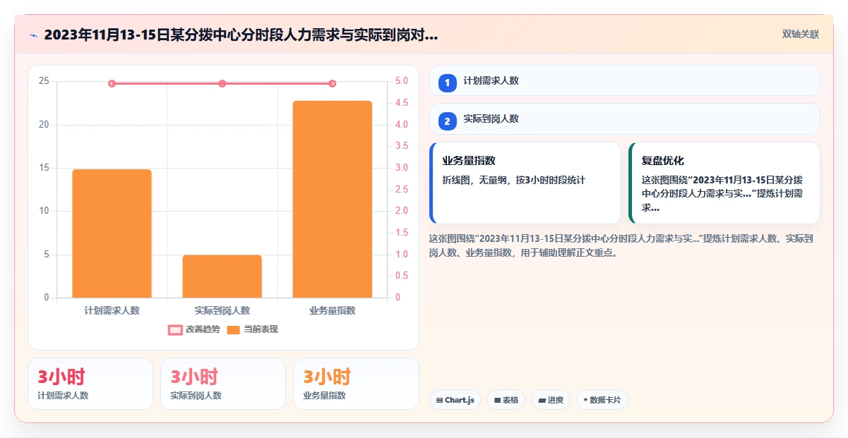Click the orange bar for 业务量指数
Image resolution: width=848 pixels, height=438 pixels.
pos(332,199)
